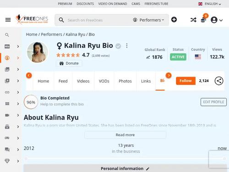Click the sidebar diamond icon
The image size is (229, 172).
pyautogui.click(x=7, y=161)
